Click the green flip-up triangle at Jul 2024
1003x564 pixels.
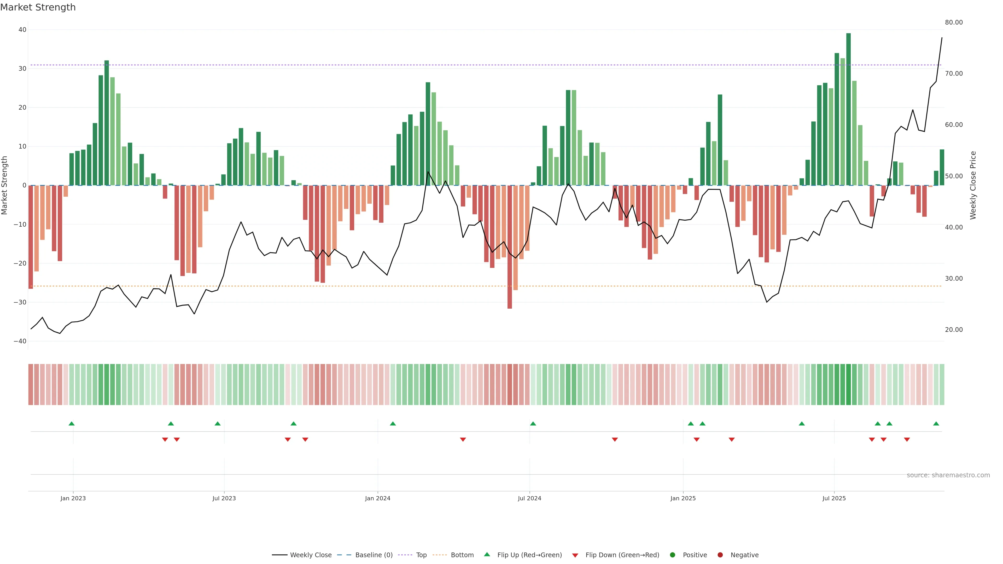[533, 424]
